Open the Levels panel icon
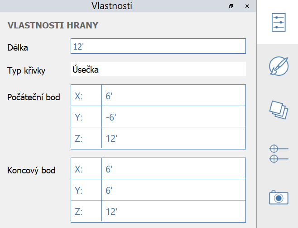The width and height of the screenshot is (298, 228). [278, 154]
